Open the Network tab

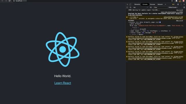[x=160, y=4]
